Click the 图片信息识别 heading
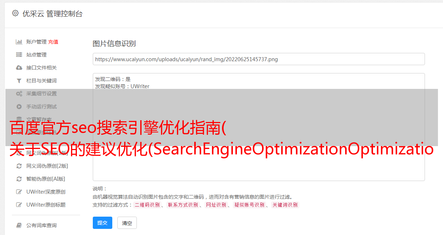The image size is (443, 235). pyautogui.click(x=114, y=44)
